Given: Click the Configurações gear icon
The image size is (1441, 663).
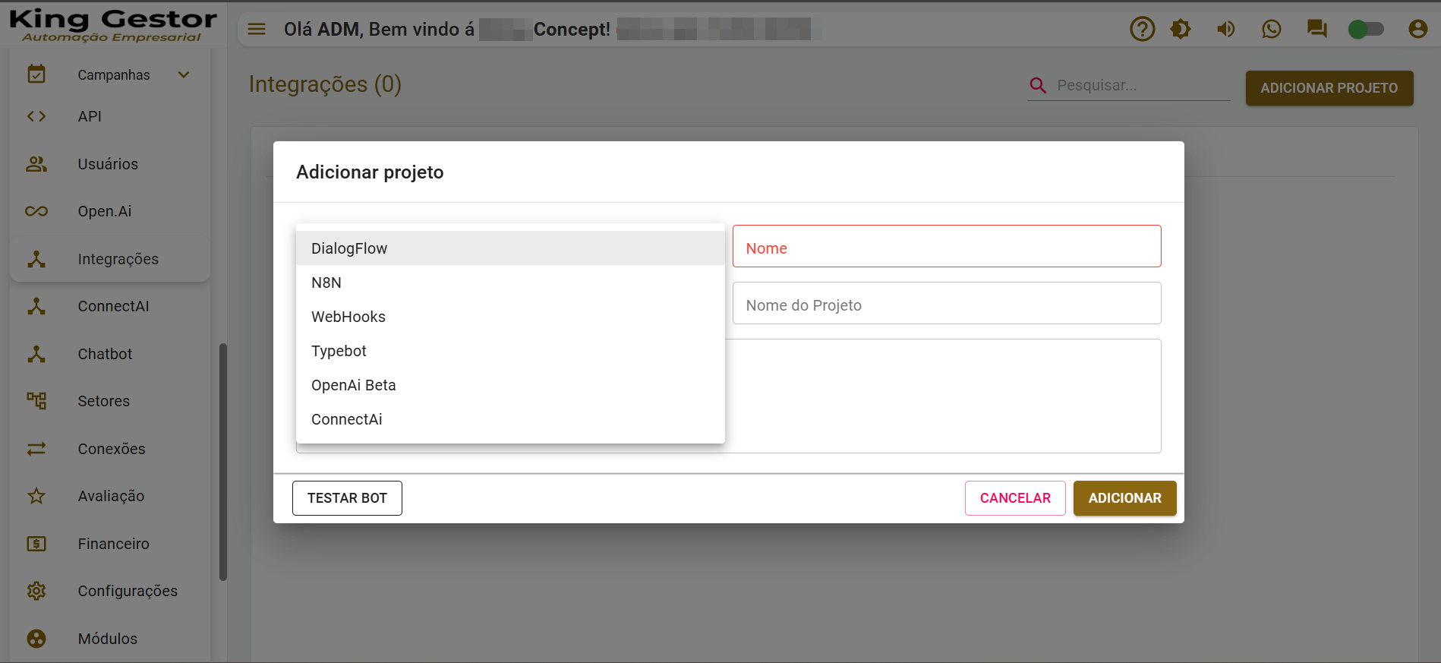Looking at the screenshot, I should (x=36, y=591).
